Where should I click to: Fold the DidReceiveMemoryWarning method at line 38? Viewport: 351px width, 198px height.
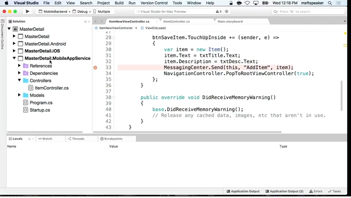click(114, 97)
